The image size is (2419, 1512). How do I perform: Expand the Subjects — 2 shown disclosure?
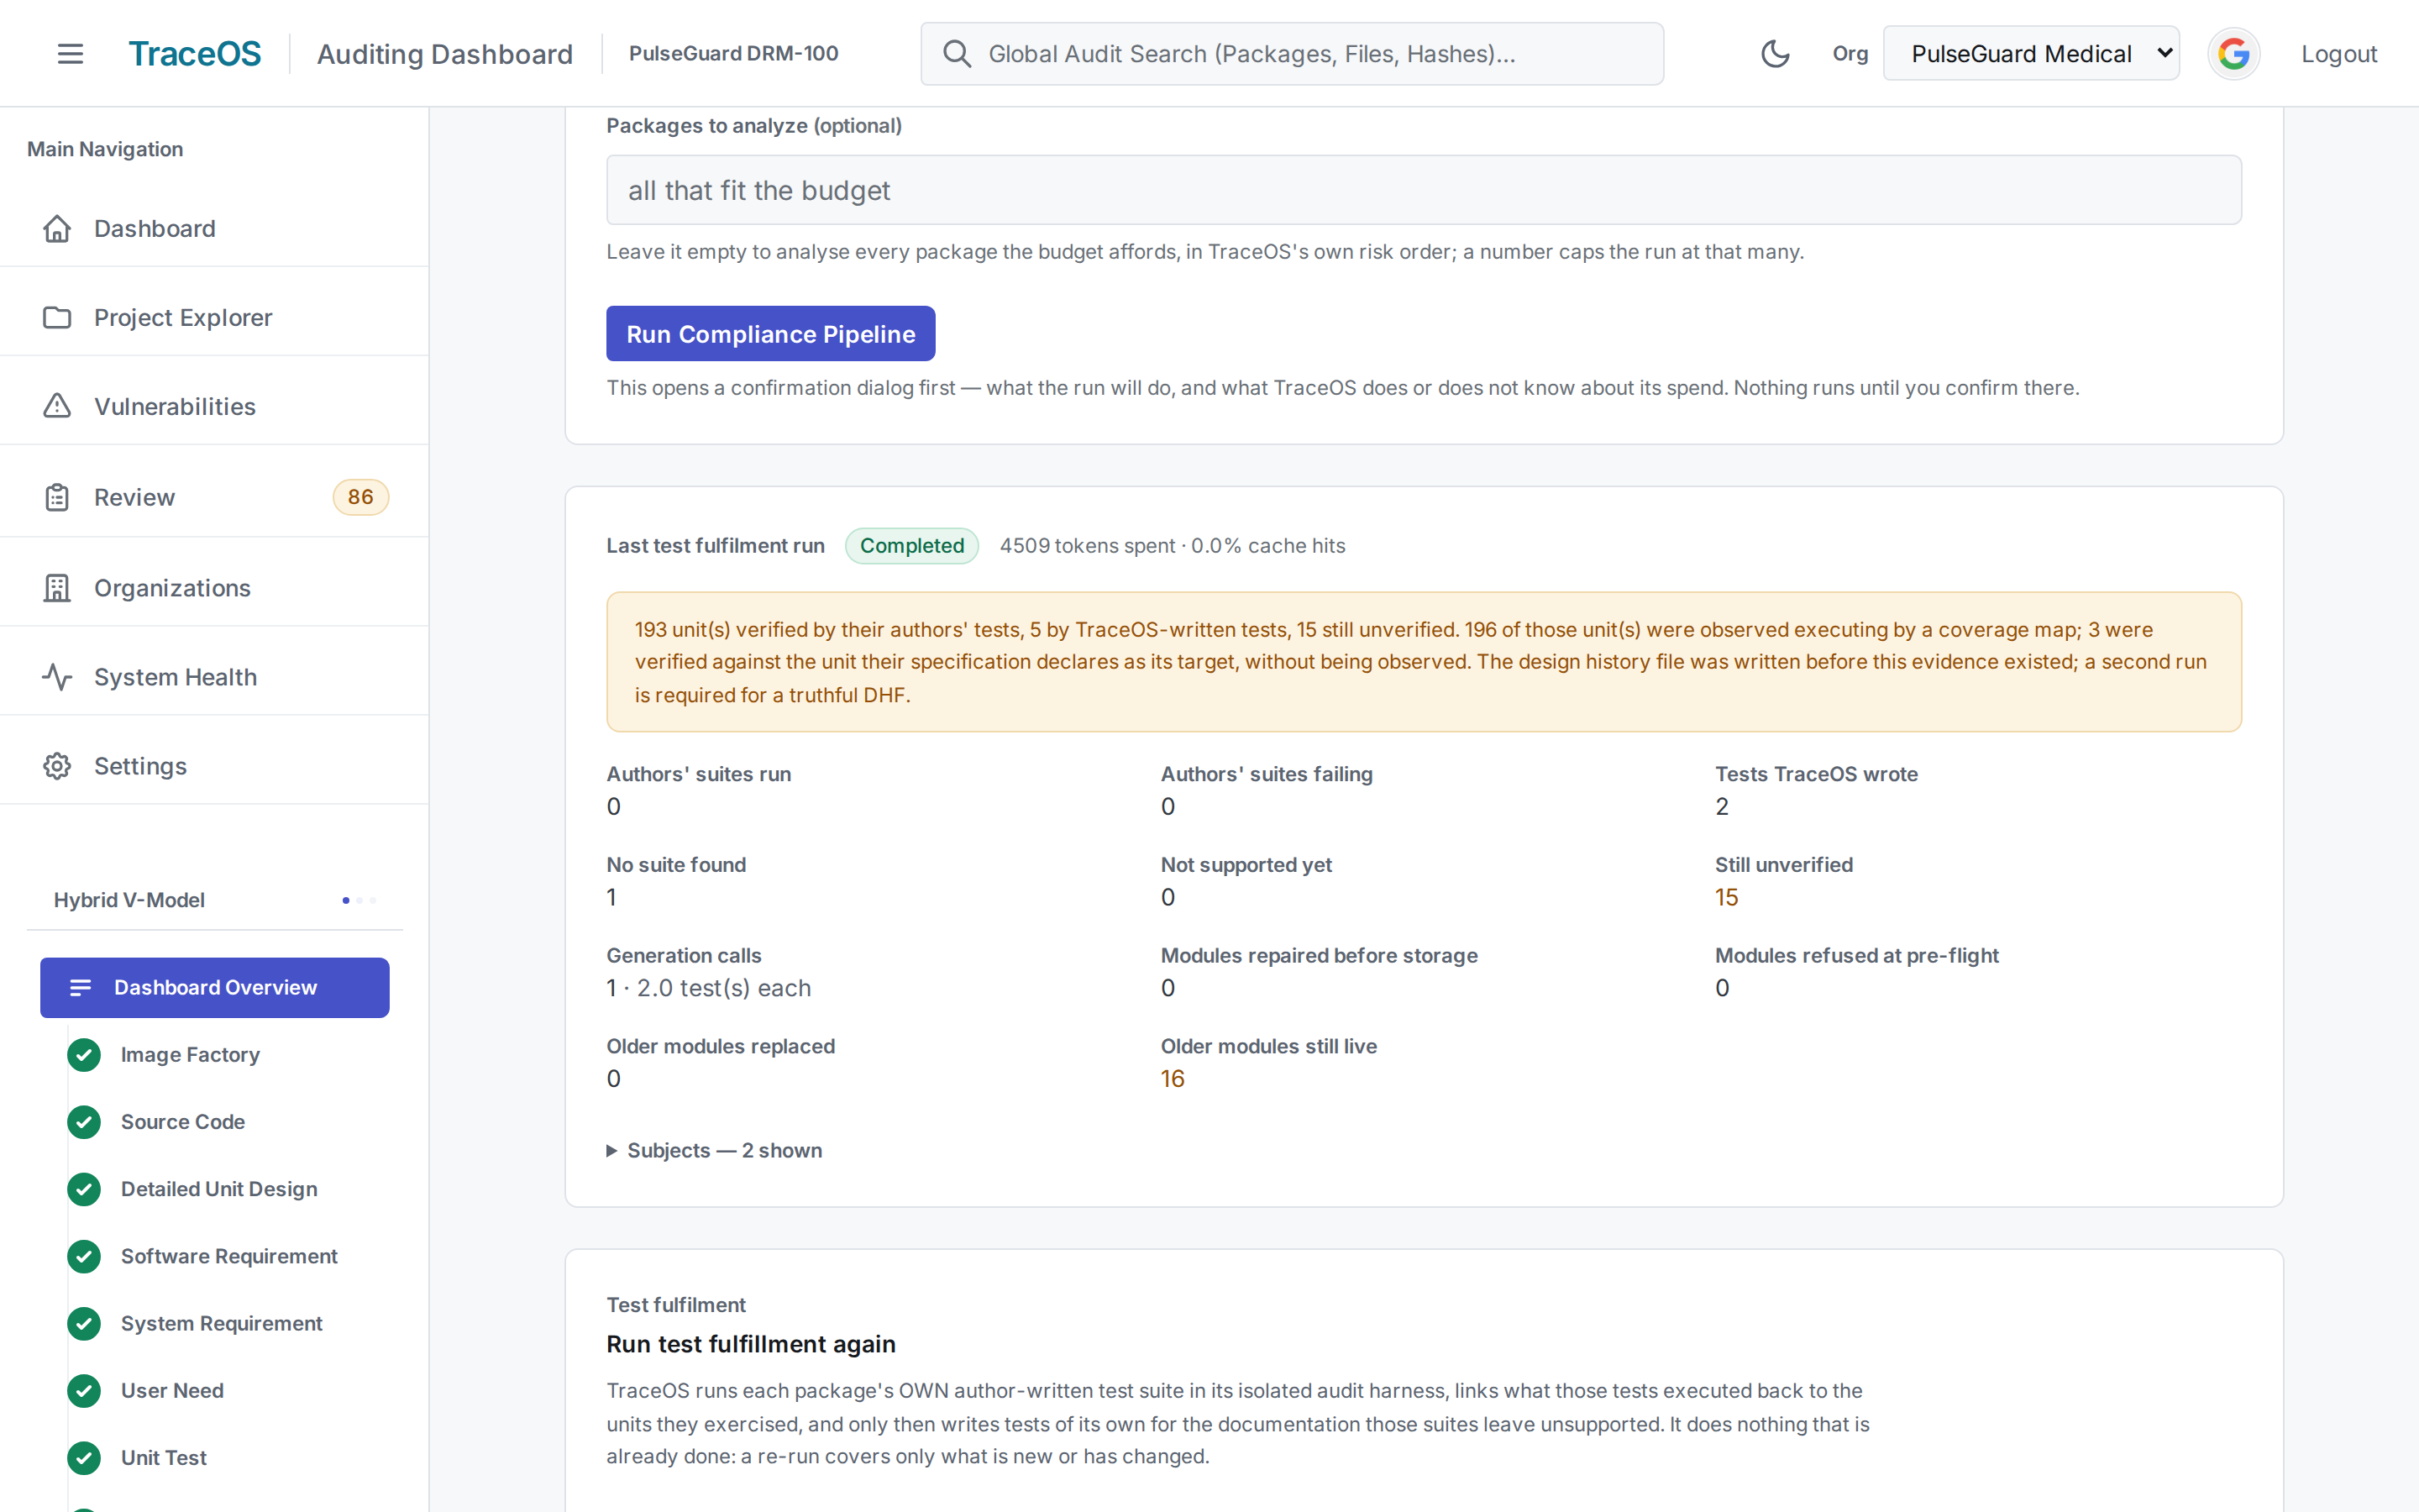click(x=715, y=1150)
